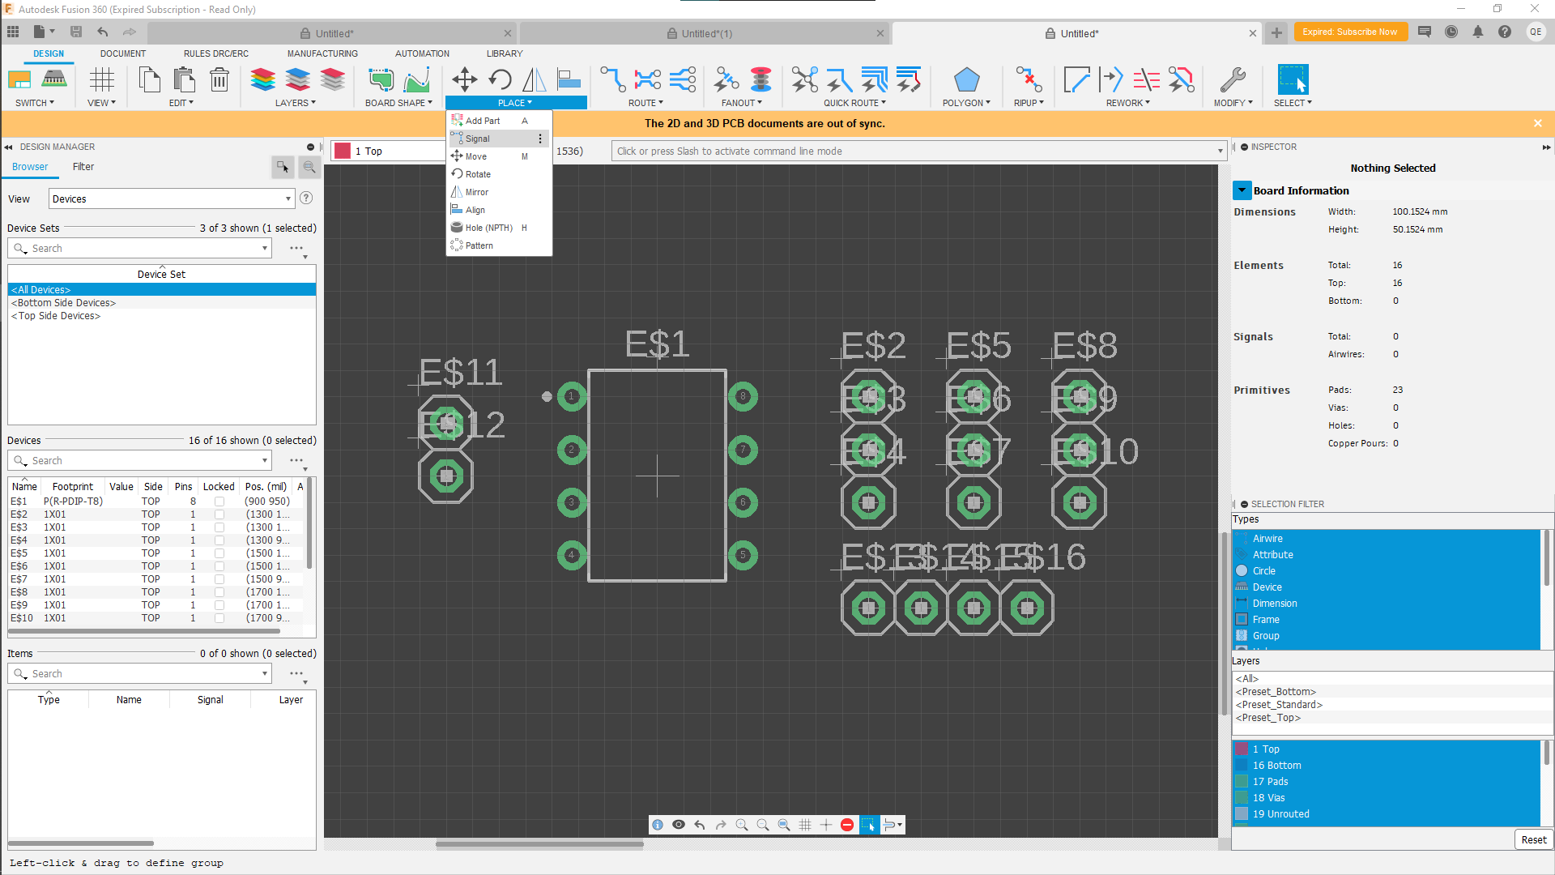Toggle visibility of 1 Top layer

pos(1242,749)
